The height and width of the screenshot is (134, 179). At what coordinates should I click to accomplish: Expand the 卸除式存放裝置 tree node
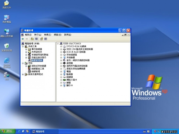[26, 66]
